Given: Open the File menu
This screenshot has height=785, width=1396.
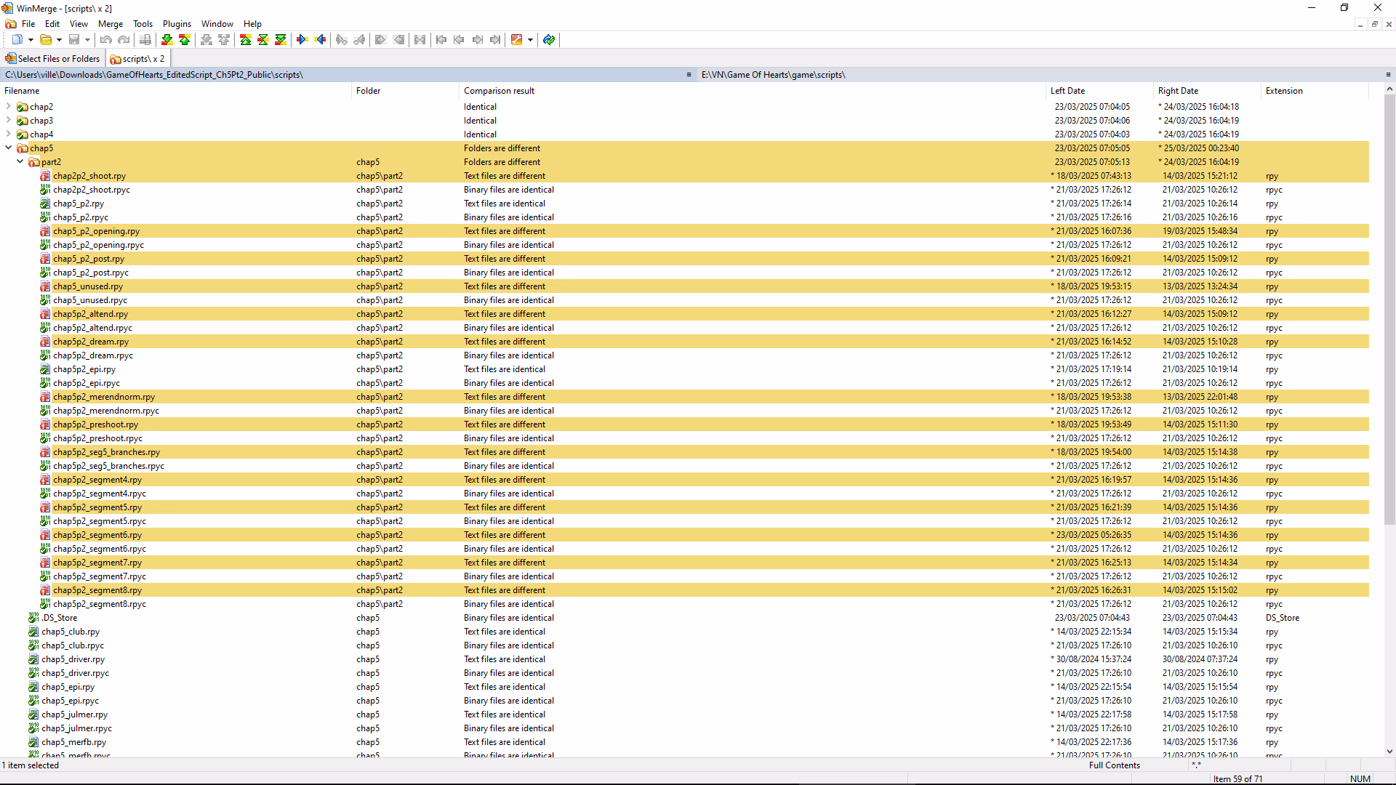Looking at the screenshot, I should tap(28, 24).
